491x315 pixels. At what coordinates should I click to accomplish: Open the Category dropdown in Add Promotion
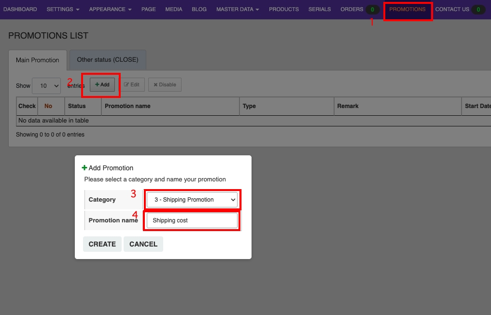192,200
